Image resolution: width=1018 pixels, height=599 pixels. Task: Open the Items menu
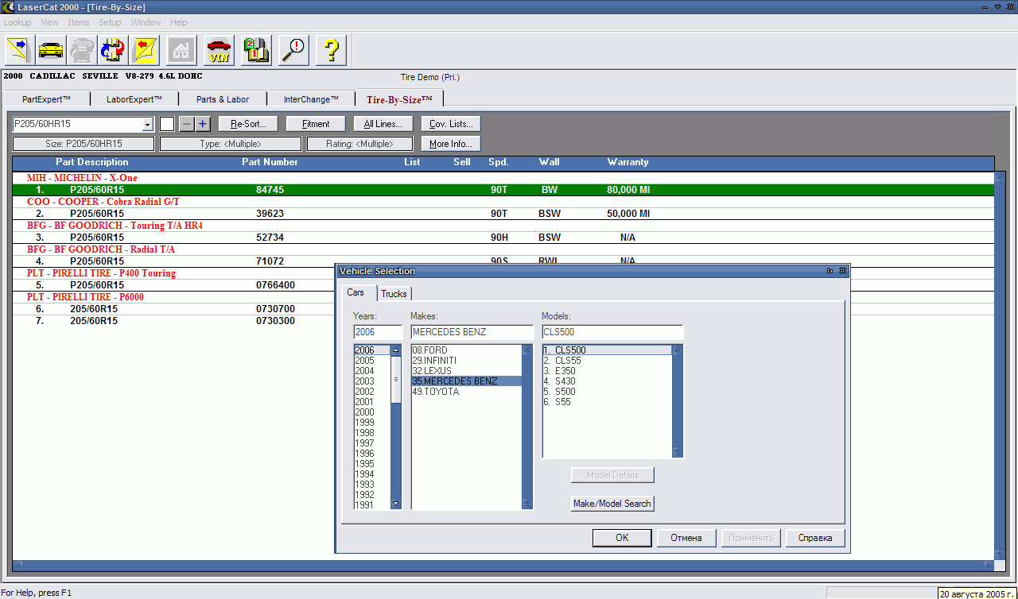78,22
